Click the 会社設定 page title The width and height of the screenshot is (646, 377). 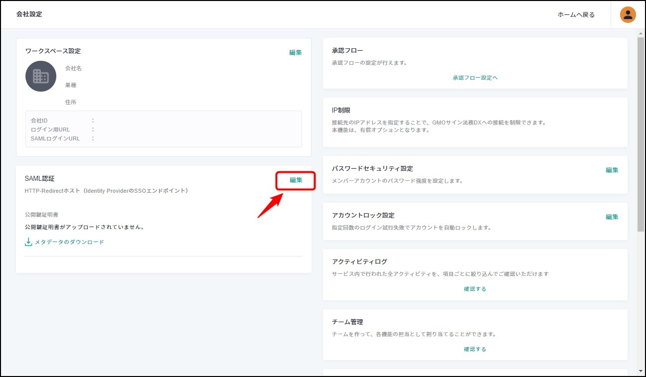[29, 14]
